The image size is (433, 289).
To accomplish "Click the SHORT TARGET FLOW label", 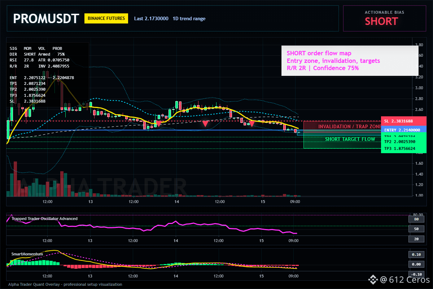I will coord(350,139).
